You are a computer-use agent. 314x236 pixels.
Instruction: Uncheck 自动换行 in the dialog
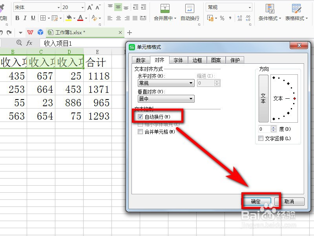(140, 116)
